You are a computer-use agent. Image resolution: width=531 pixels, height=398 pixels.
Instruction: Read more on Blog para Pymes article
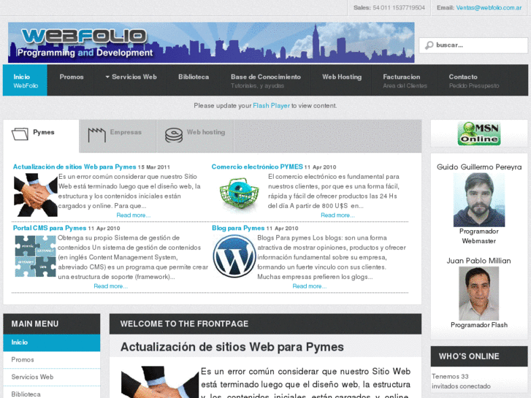pyautogui.click(x=310, y=286)
